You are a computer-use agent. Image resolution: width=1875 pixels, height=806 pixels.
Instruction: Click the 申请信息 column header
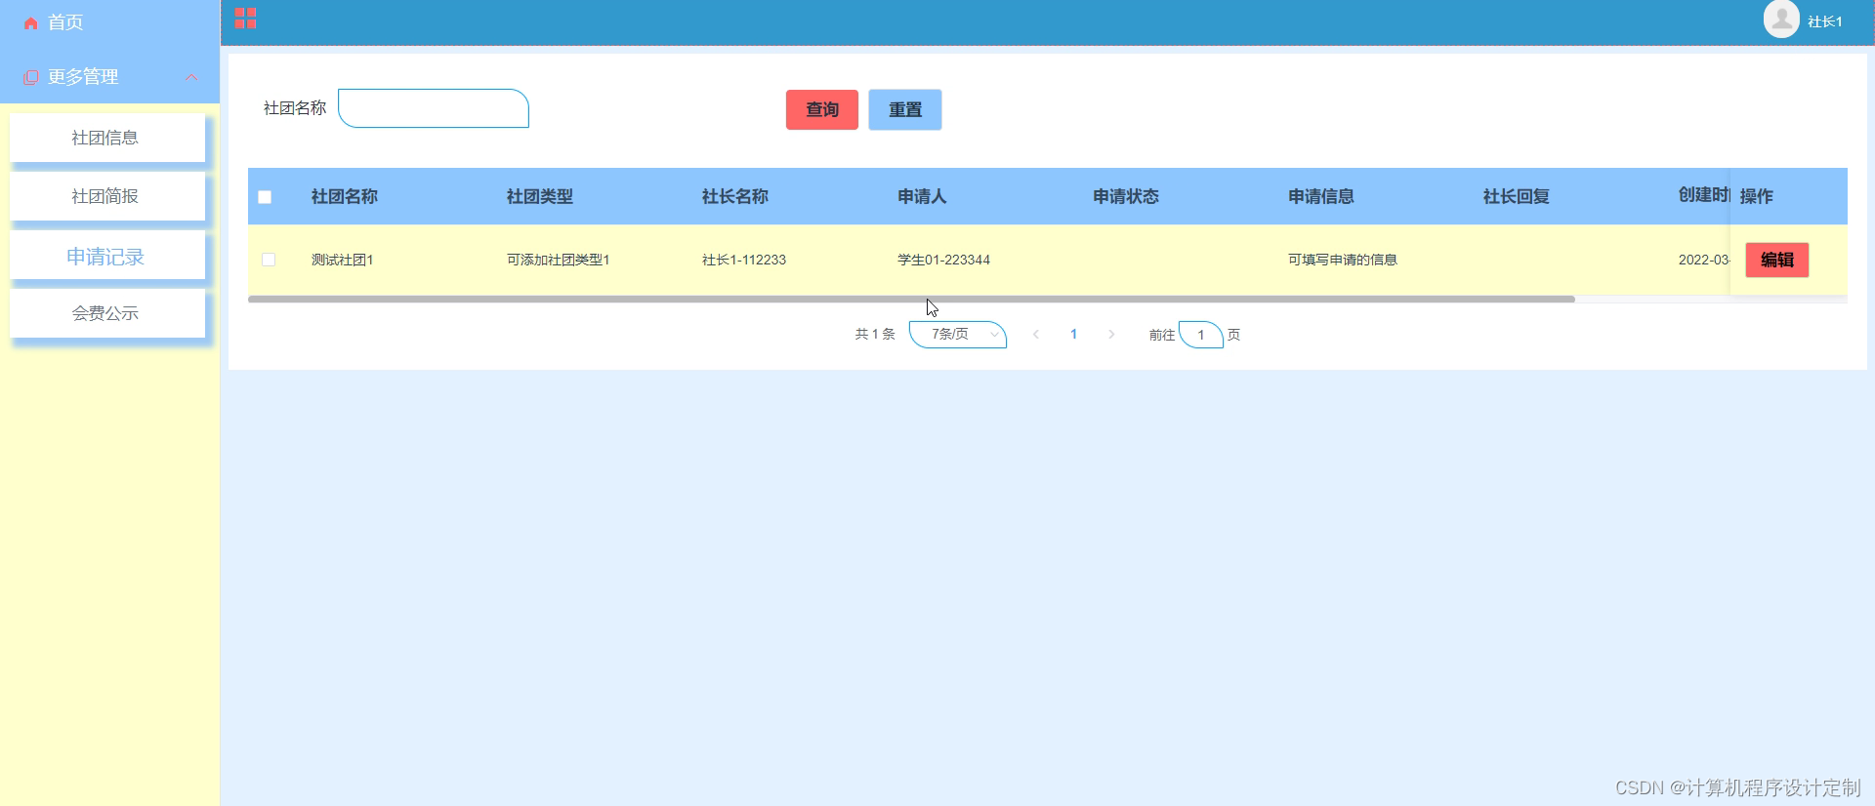click(x=1321, y=197)
